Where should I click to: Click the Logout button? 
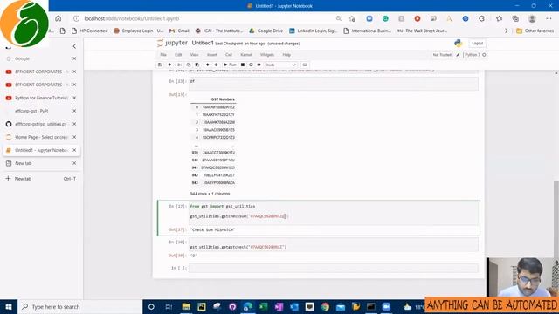coord(477,44)
